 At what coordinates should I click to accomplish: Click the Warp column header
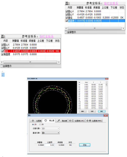pyautogui.click(x=86, y=82)
